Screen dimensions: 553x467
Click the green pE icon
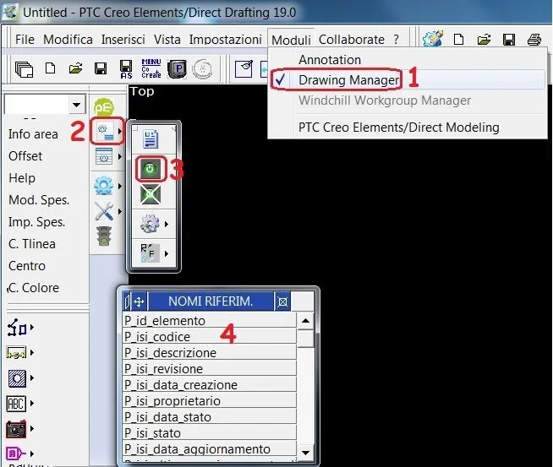[x=104, y=107]
